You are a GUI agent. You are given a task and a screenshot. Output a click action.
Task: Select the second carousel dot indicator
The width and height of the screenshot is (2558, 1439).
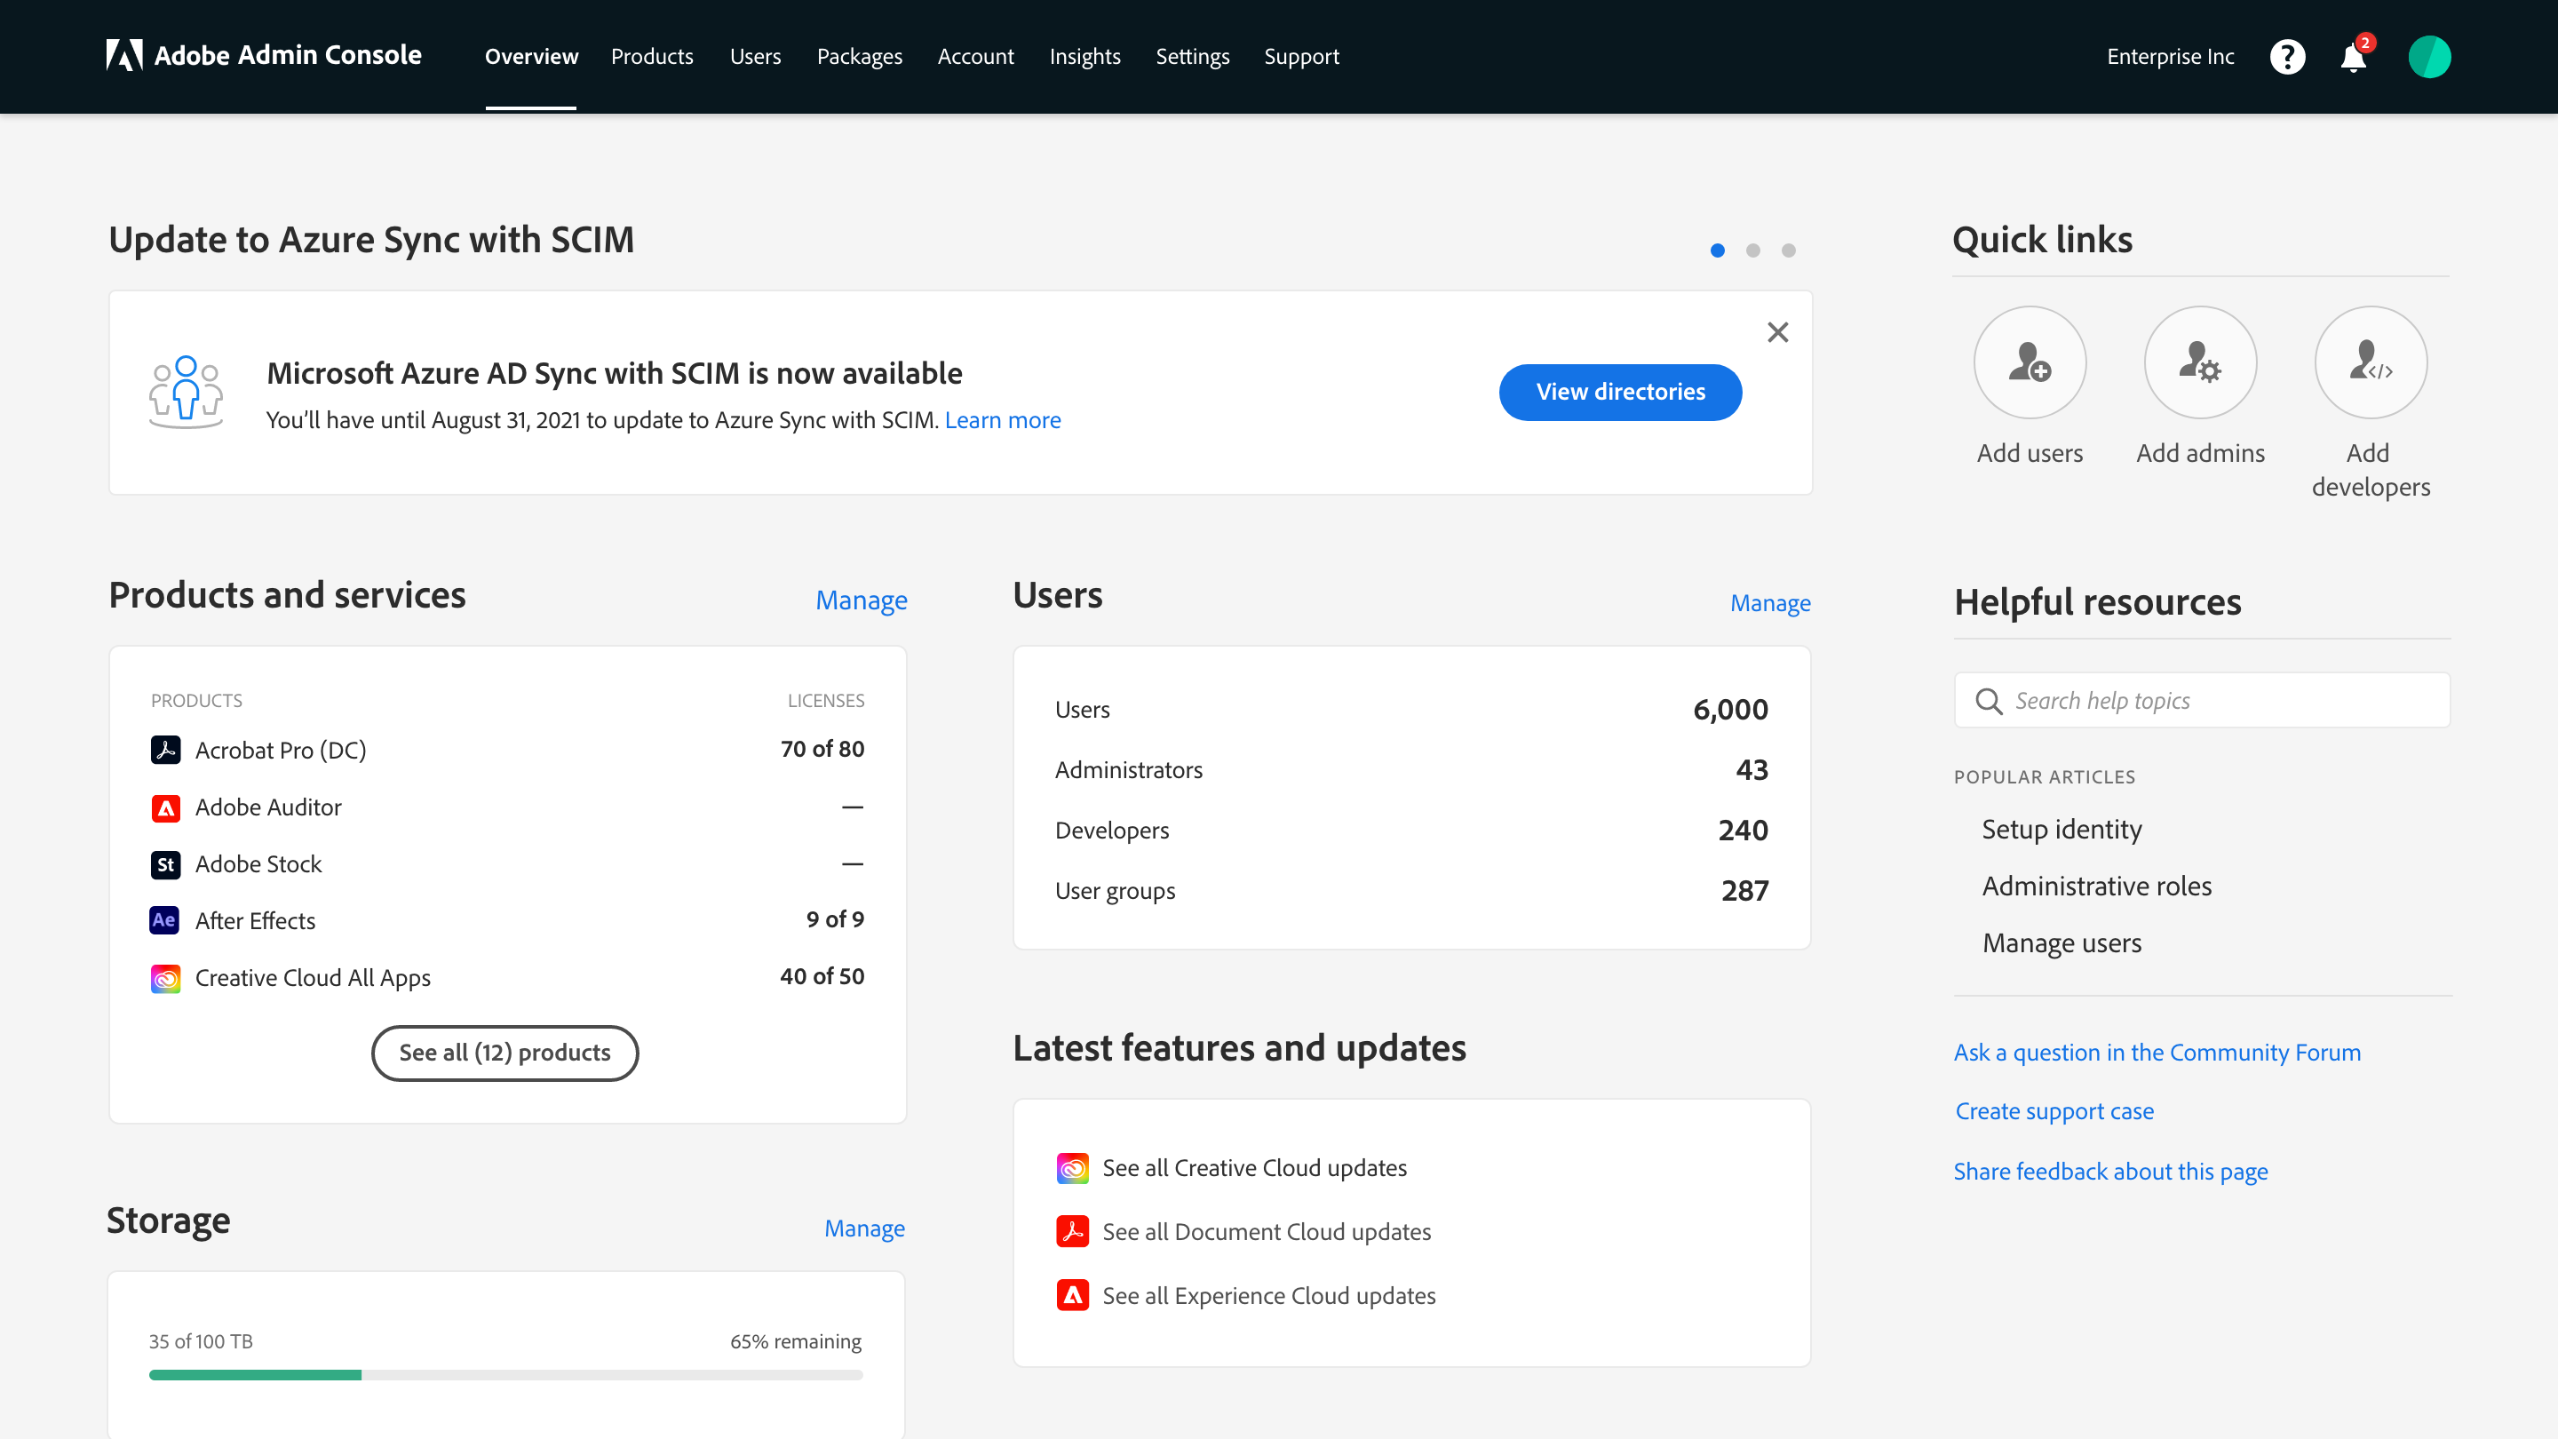pyautogui.click(x=1752, y=250)
